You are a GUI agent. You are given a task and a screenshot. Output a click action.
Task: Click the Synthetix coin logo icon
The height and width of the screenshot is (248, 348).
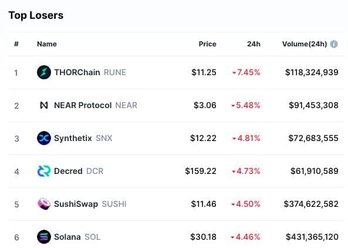pos(44,138)
